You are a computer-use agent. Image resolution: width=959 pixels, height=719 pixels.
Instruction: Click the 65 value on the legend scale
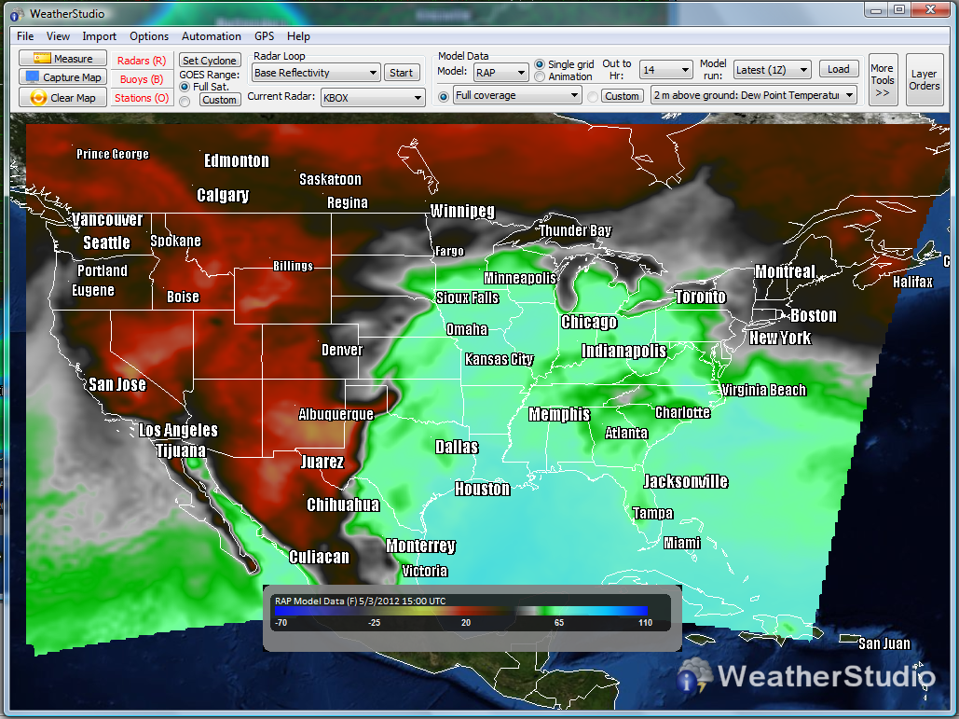coord(559,622)
